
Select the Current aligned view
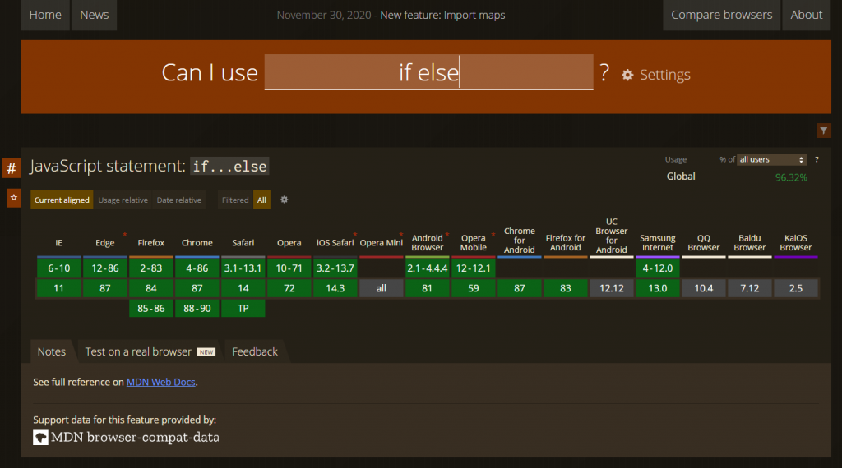click(x=62, y=200)
